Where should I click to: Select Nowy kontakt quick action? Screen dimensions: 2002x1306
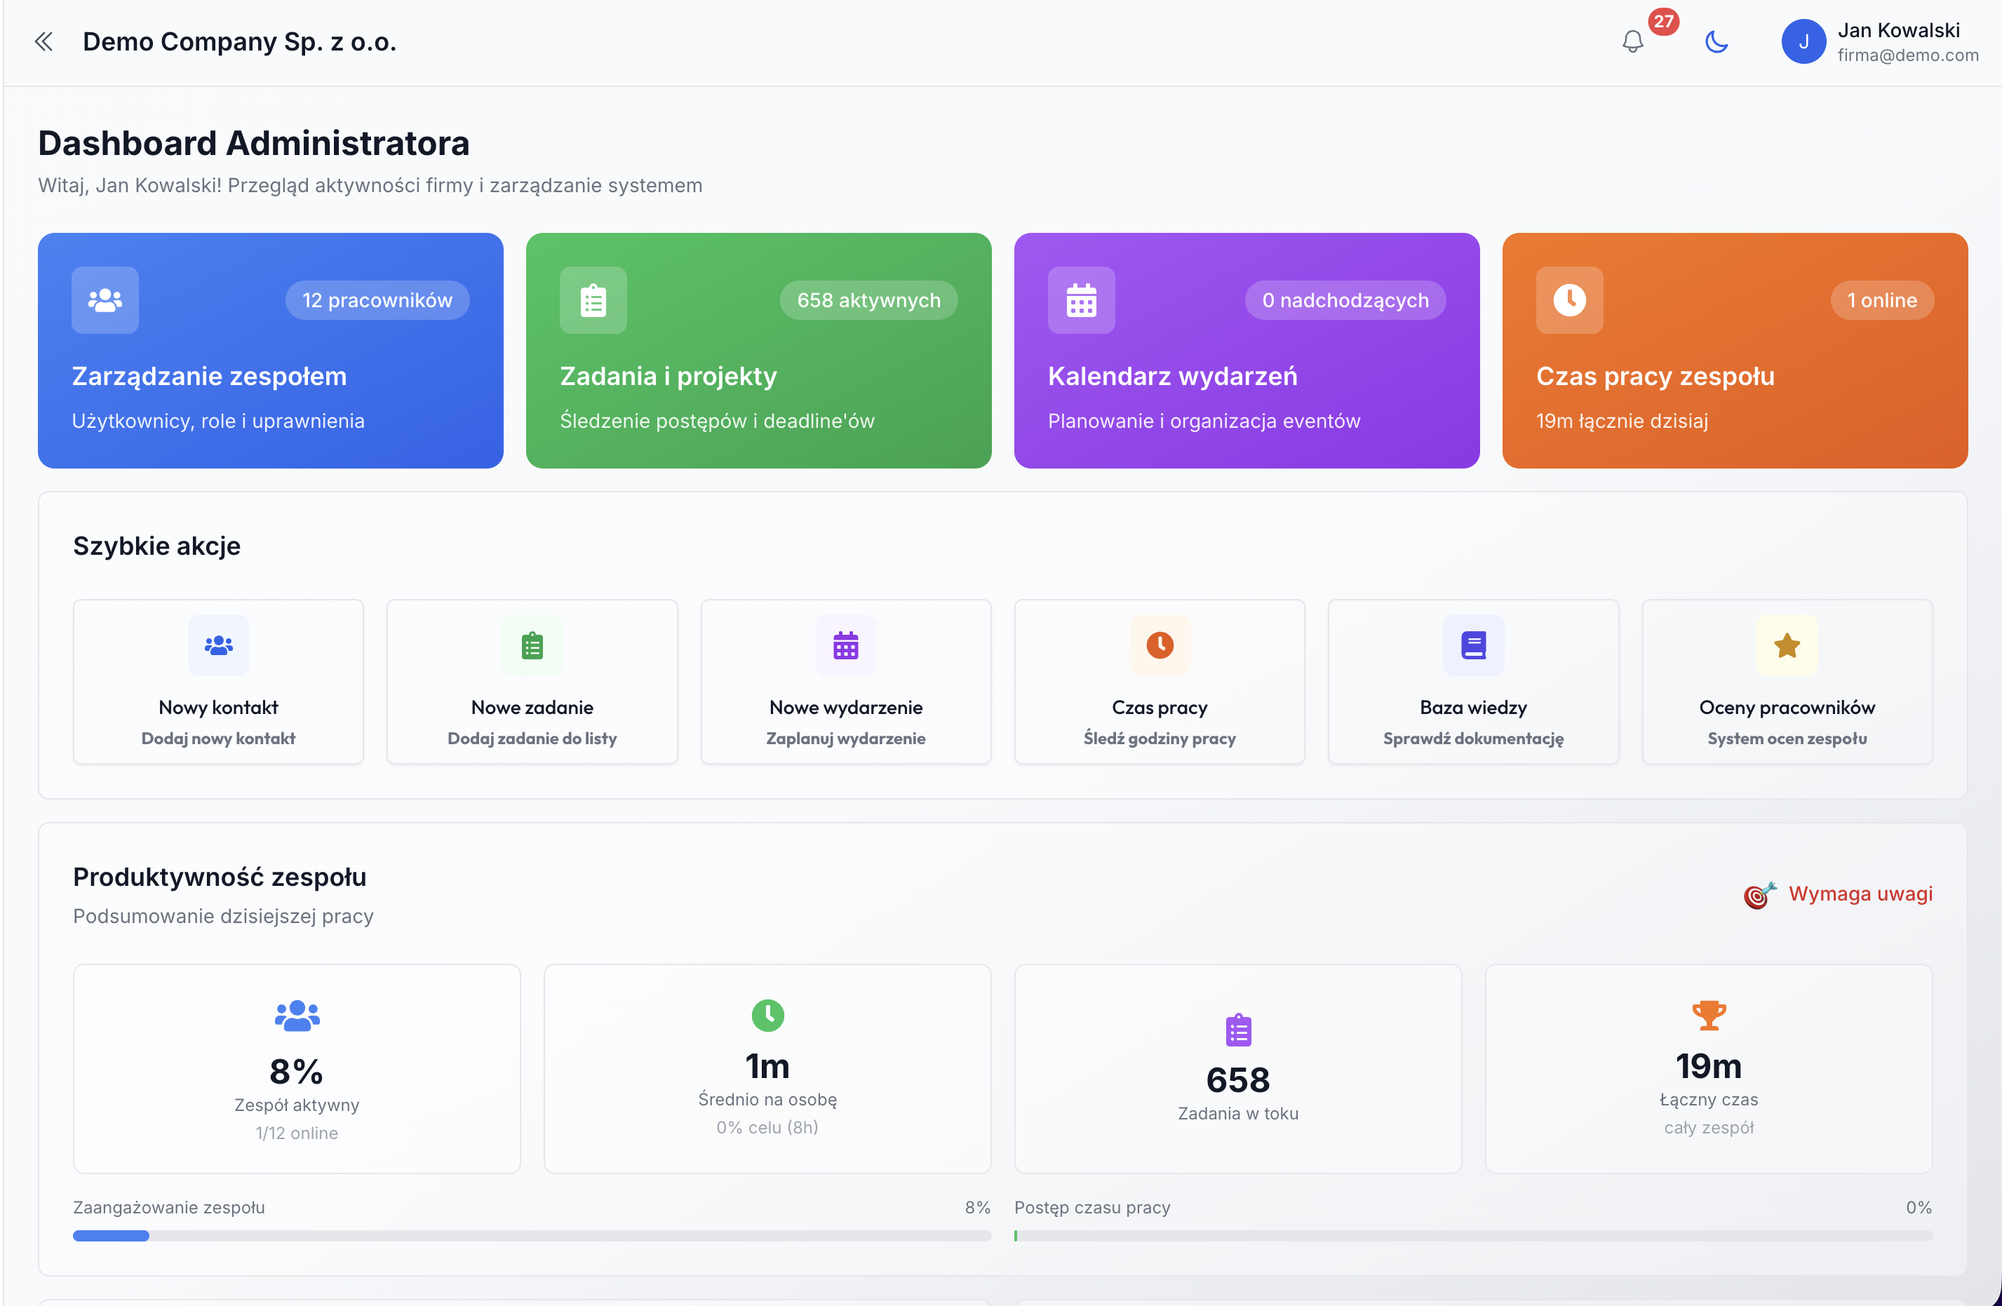pyautogui.click(x=218, y=681)
